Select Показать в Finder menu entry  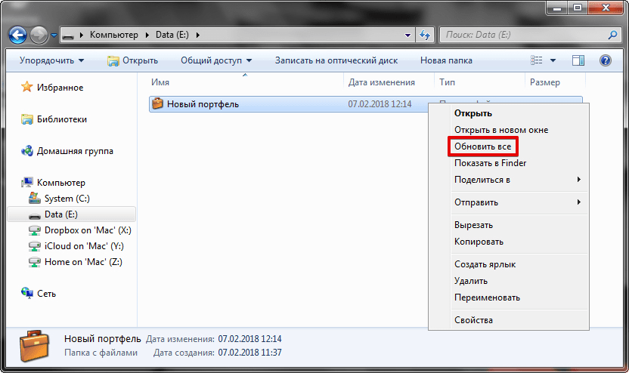pyautogui.click(x=490, y=163)
